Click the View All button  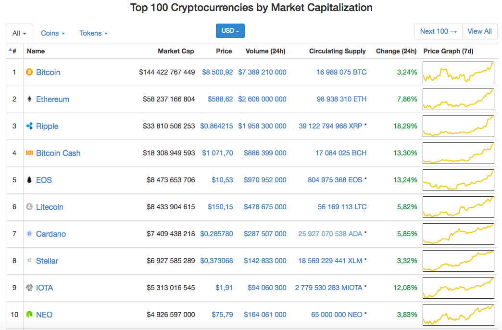[479, 31]
